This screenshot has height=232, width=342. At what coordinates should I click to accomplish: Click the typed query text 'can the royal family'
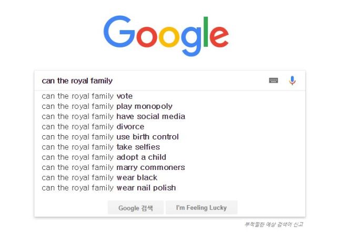[77, 81]
